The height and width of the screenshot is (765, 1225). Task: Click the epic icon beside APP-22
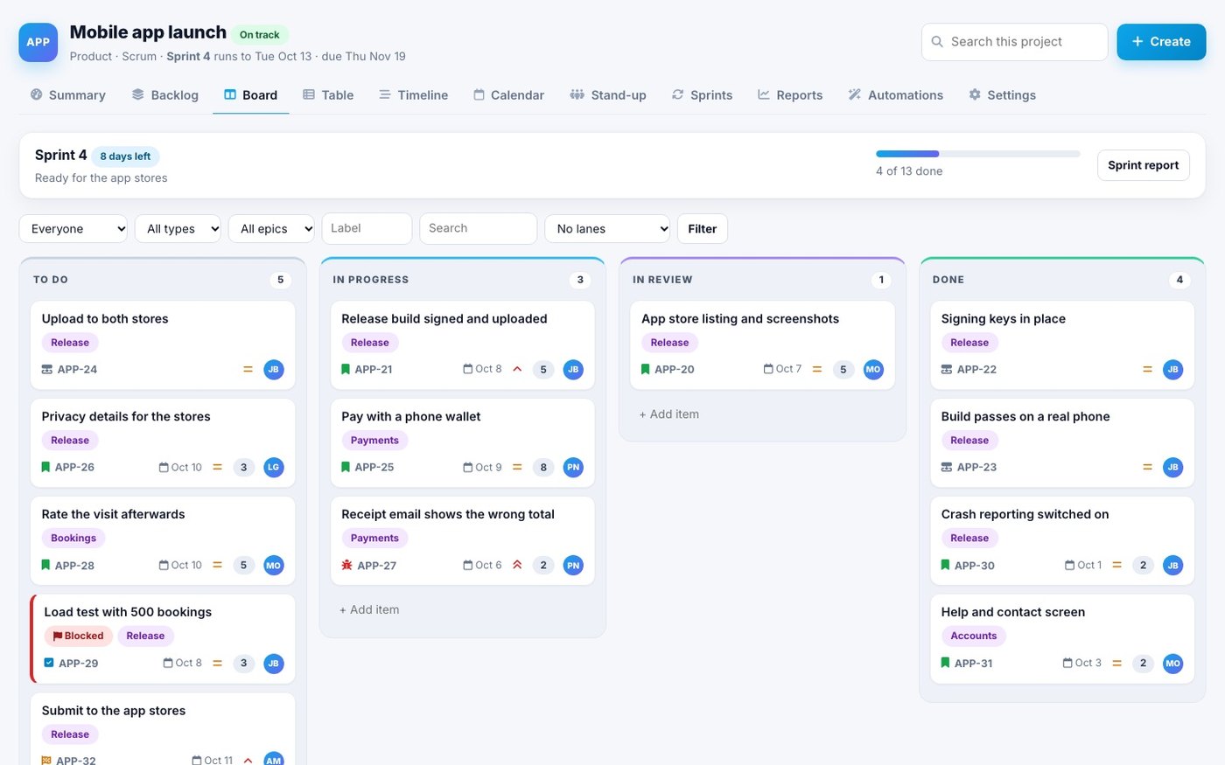947,370
